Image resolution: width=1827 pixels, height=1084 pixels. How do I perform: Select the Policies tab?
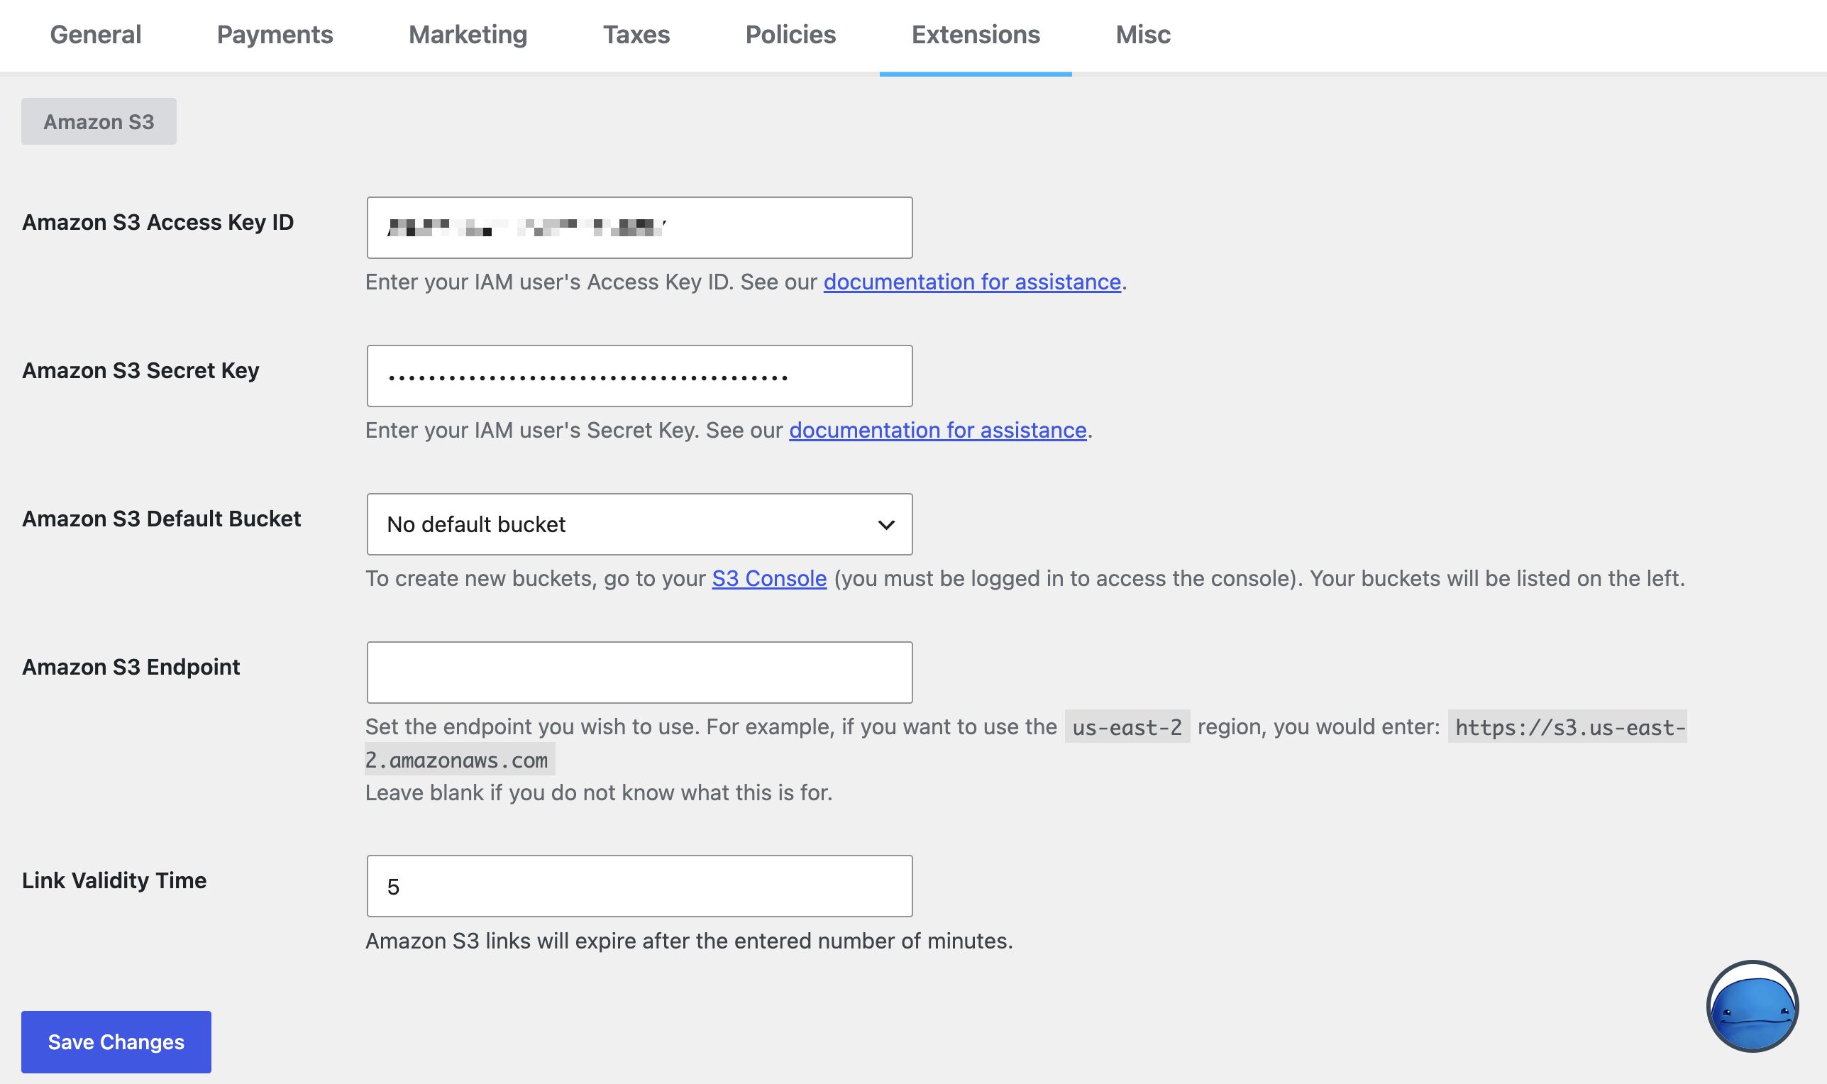click(x=790, y=35)
